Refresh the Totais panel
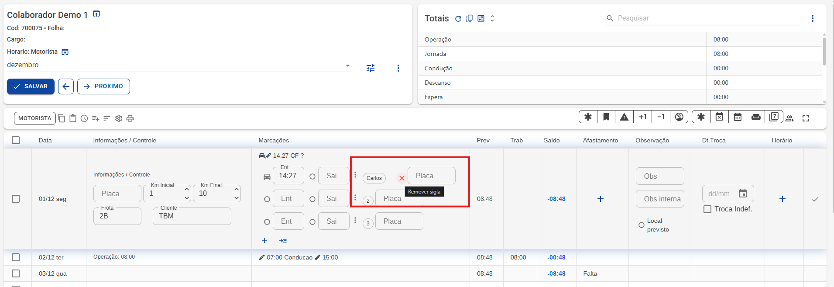This screenshot has width=834, height=287. (458, 18)
